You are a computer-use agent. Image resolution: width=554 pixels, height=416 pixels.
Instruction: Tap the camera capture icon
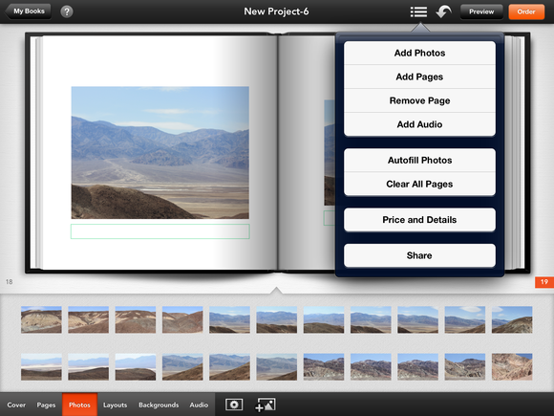click(234, 405)
